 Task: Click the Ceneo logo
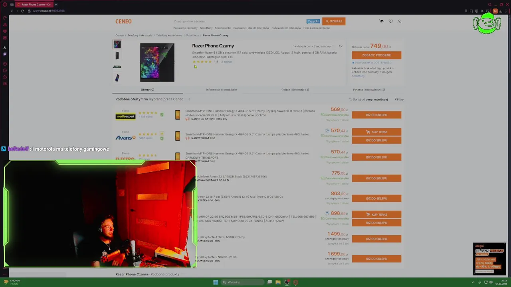click(123, 22)
